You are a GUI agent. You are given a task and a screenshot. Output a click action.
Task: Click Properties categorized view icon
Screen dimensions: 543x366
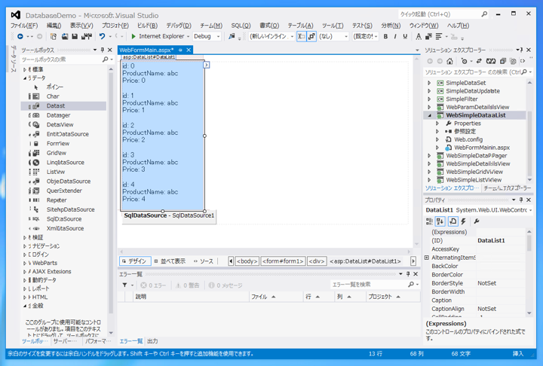click(x=429, y=221)
